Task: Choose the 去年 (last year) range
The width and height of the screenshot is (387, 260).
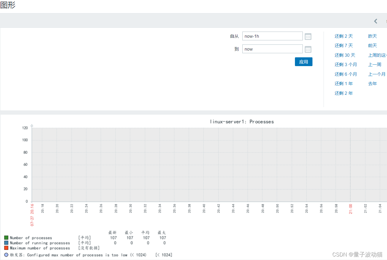Action: (373, 84)
